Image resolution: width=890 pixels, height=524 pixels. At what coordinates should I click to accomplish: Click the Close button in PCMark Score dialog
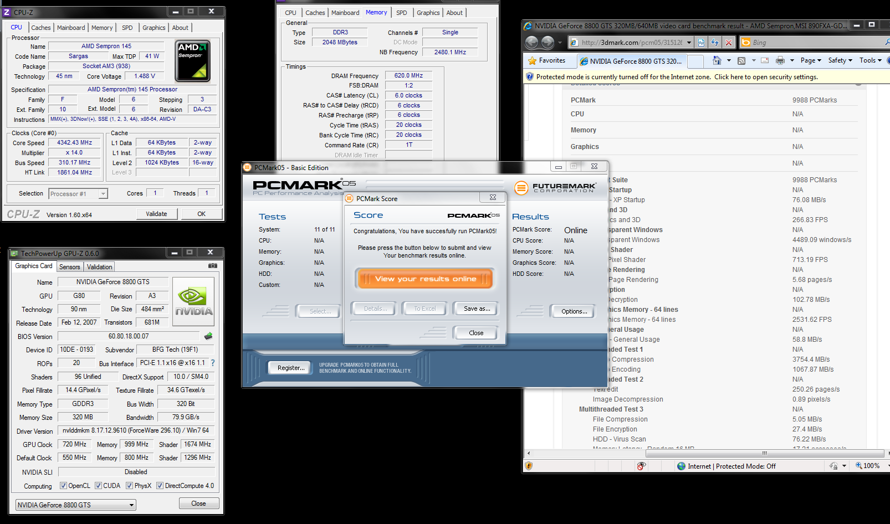click(476, 333)
